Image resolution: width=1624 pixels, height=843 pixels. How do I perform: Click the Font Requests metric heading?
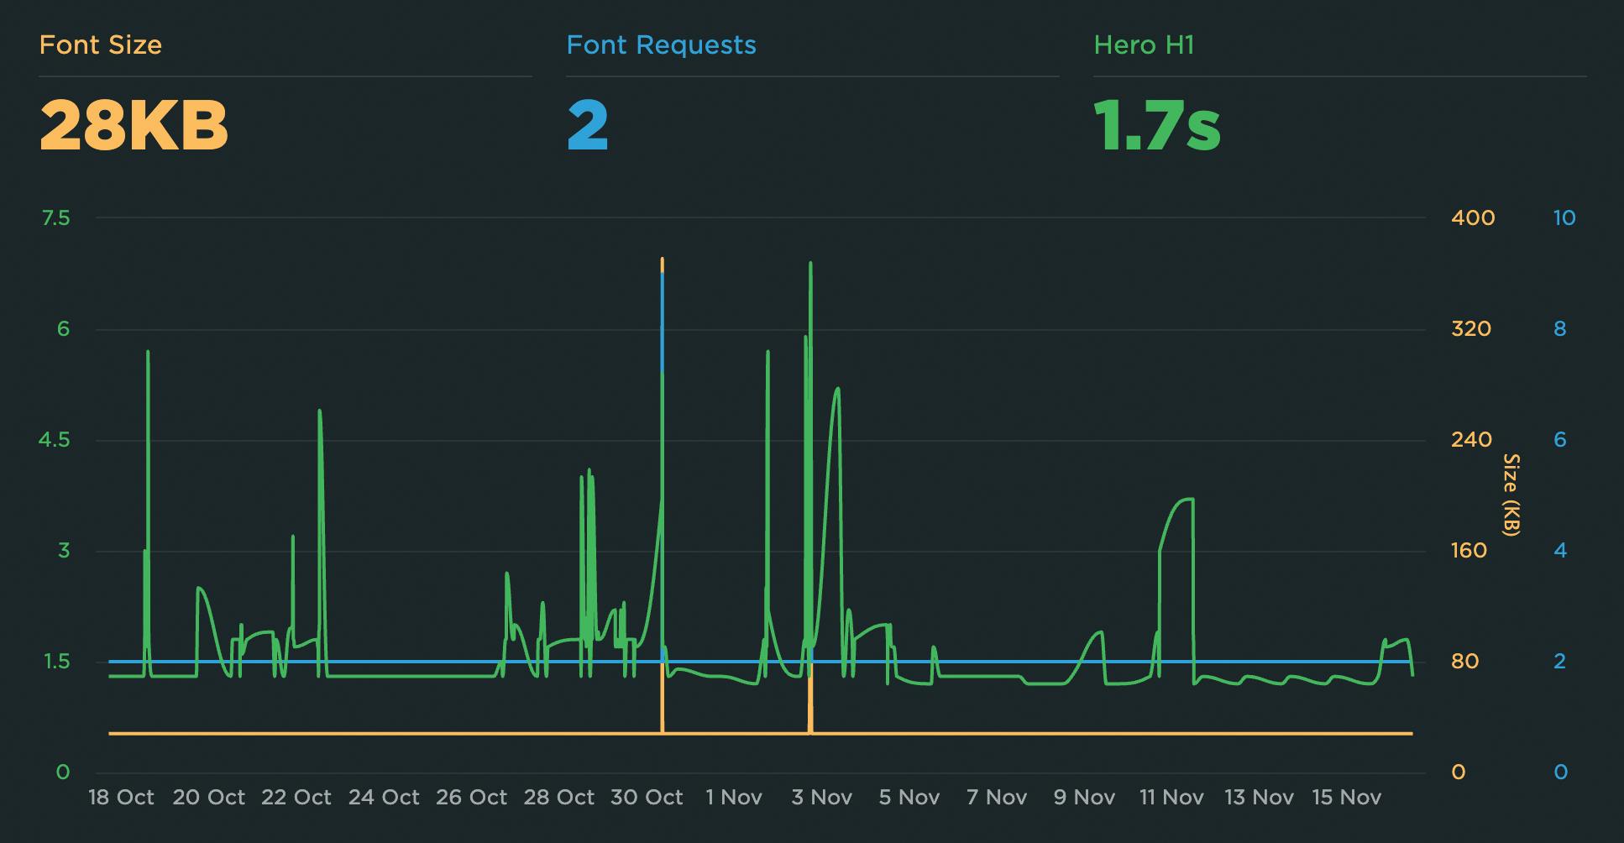click(661, 45)
